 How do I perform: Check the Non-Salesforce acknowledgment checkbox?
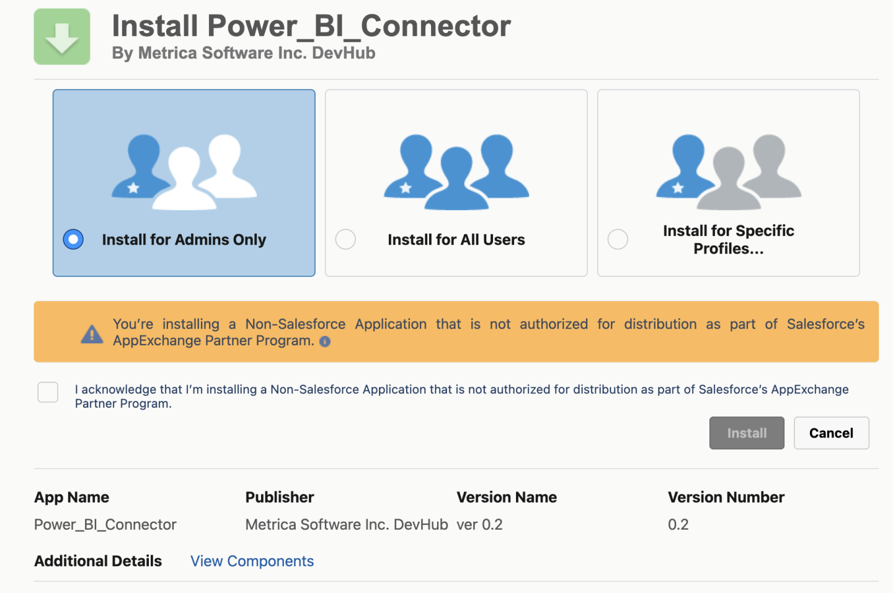click(x=48, y=392)
